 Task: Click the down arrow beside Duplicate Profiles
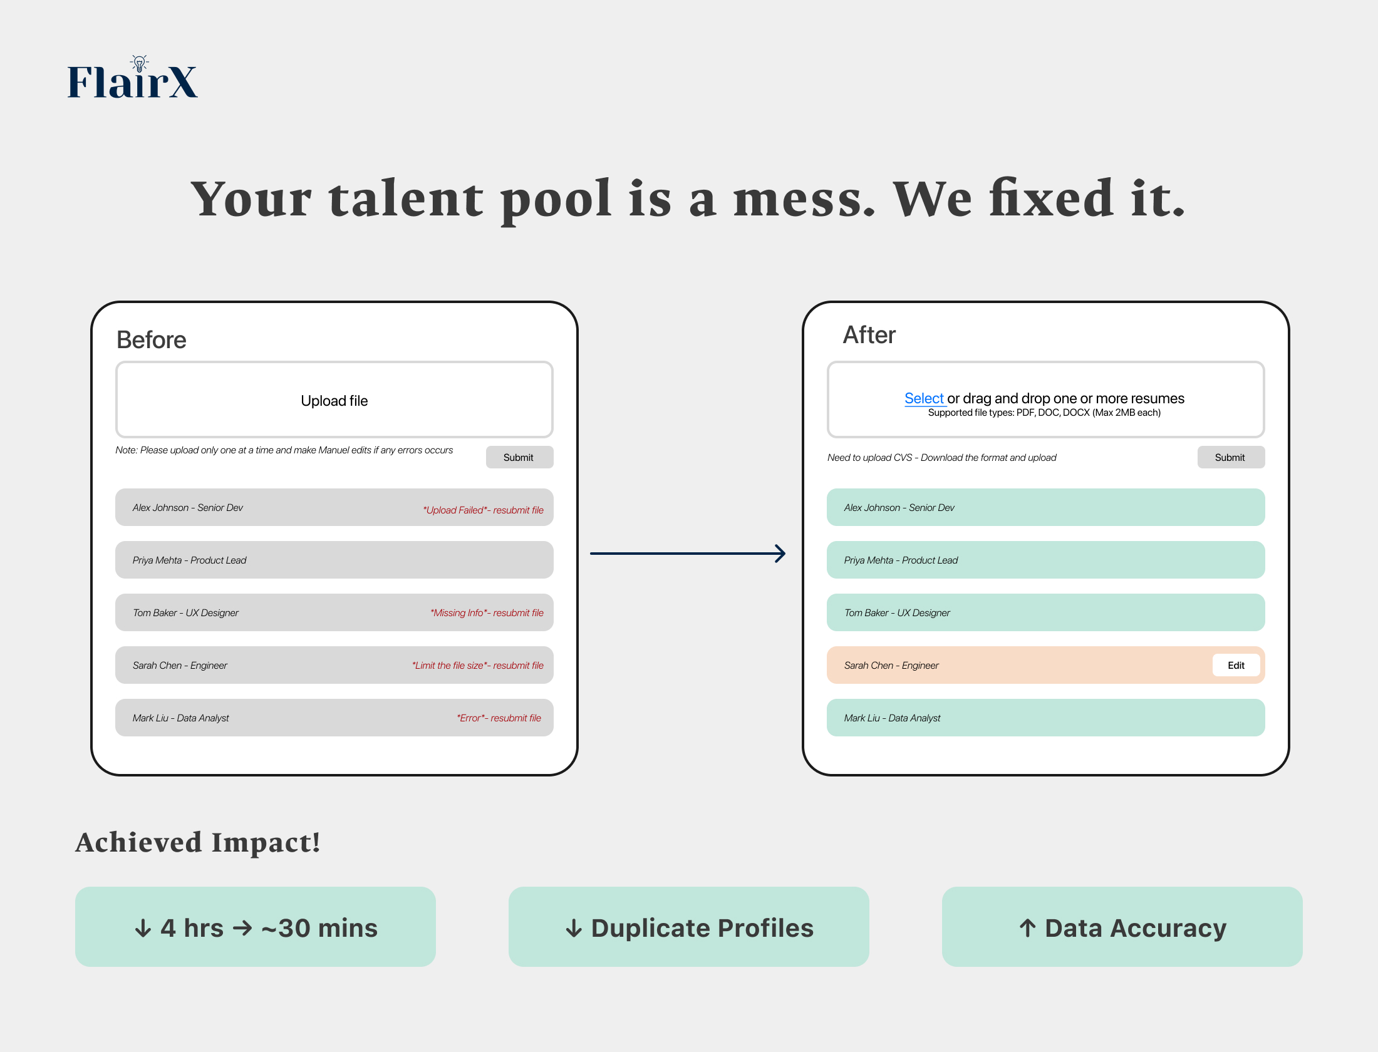574,928
